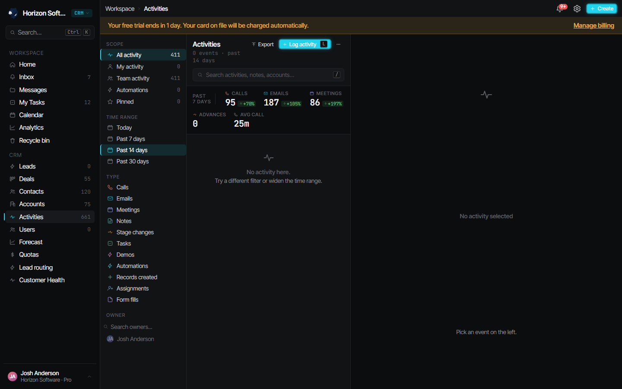This screenshot has height=389, width=622.
Task: Click the My Tasks checkbox icon
Action: (13, 102)
